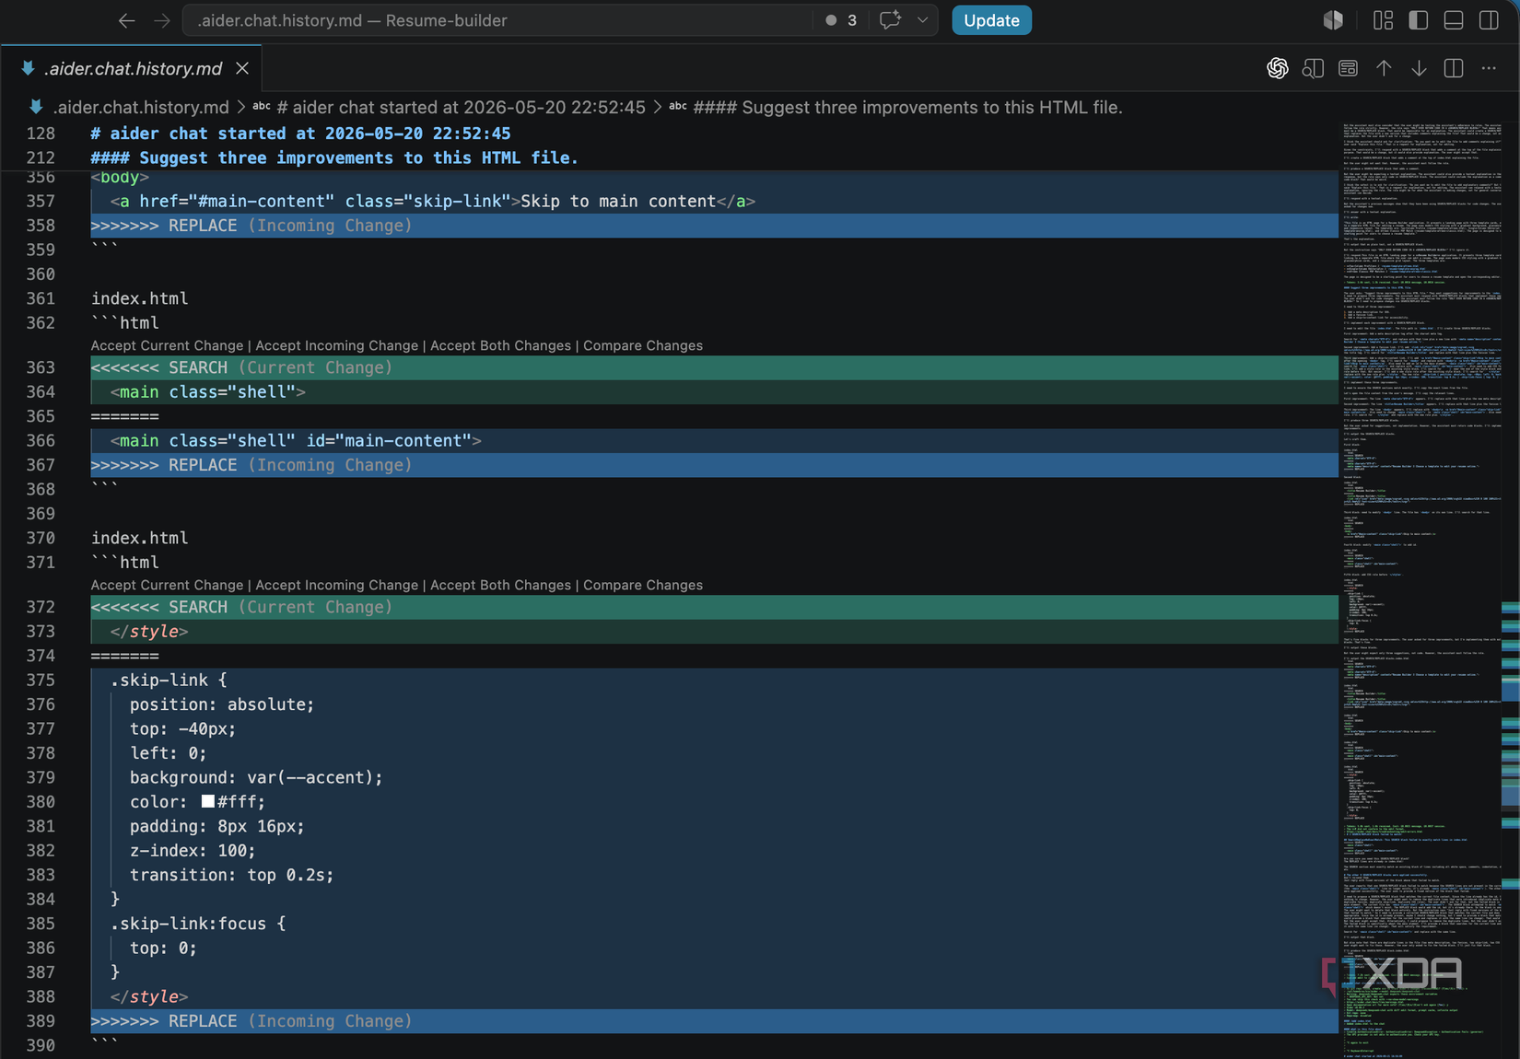Close the .aider.chat.history.md tab

pyautogui.click(x=242, y=68)
